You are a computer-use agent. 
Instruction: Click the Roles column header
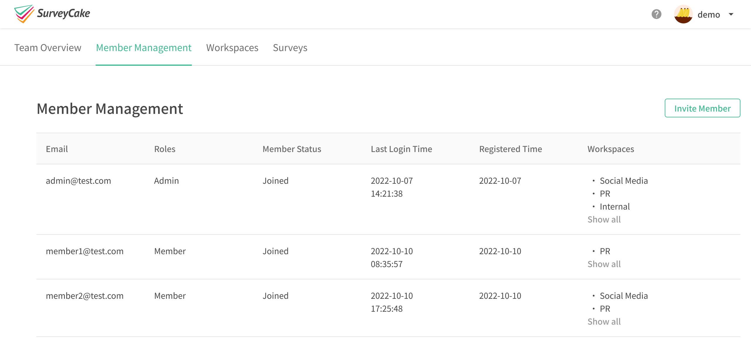tap(165, 149)
